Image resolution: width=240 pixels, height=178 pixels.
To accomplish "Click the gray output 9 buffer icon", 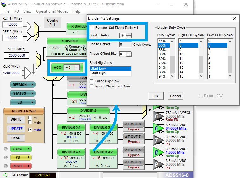I will pyautogui.click(x=157, y=164).
